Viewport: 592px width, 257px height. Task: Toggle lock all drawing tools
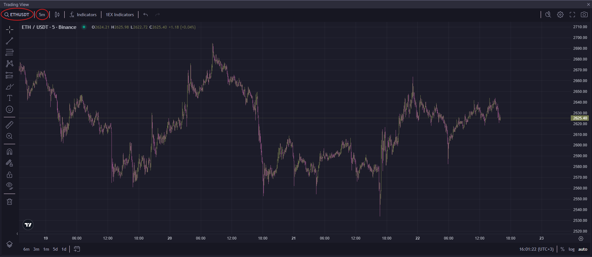click(10, 175)
